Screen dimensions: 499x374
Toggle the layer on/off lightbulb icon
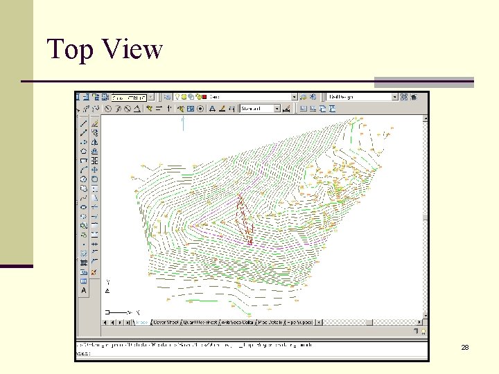click(x=177, y=97)
